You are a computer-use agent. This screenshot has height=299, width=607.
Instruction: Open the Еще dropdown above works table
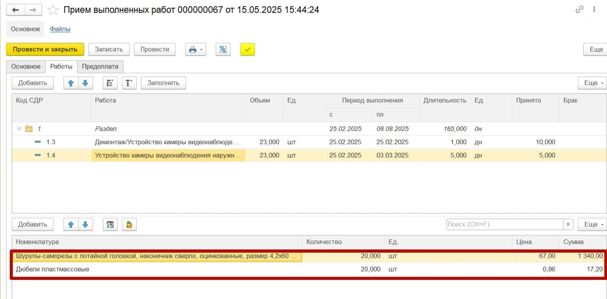(x=593, y=83)
